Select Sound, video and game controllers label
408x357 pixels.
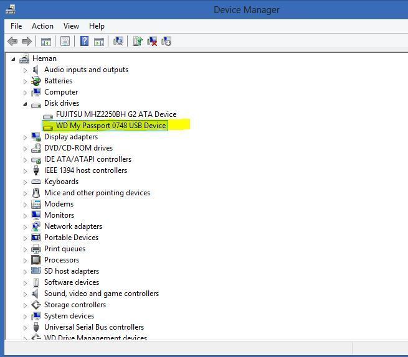coord(102,294)
